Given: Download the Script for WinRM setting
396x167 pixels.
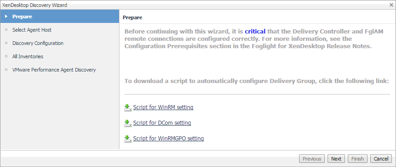Looking at the screenshot, I should click(x=163, y=107).
